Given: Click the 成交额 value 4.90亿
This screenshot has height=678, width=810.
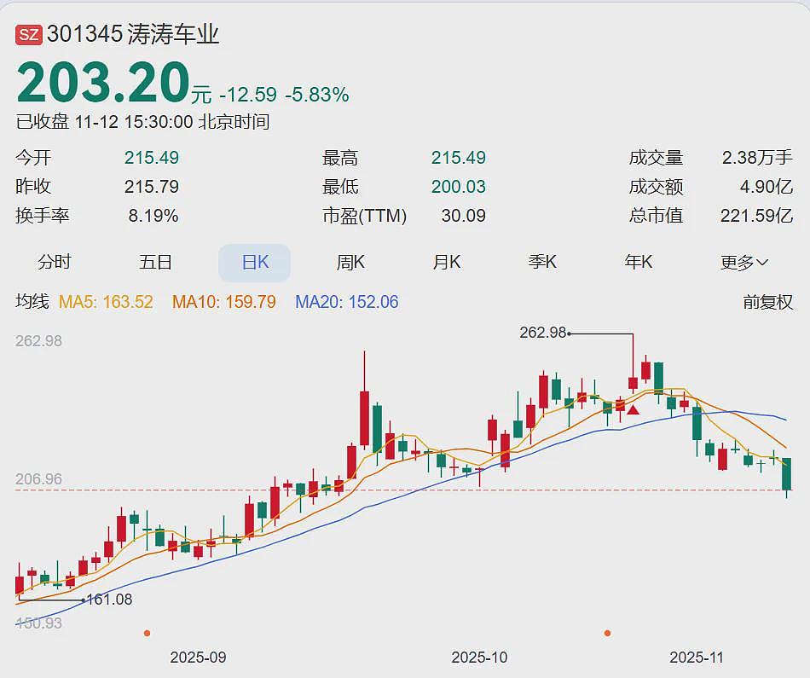Looking at the screenshot, I should tap(767, 187).
